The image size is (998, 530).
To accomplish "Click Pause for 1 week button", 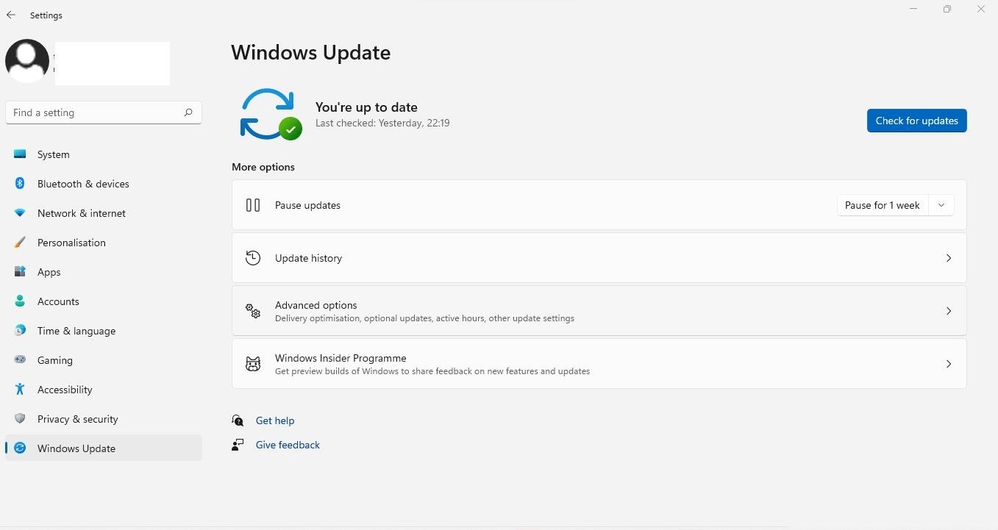I will [x=883, y=205].
